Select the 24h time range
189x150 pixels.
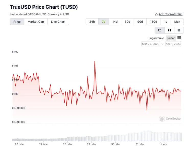pyautogui.click(x=92, y=22)
